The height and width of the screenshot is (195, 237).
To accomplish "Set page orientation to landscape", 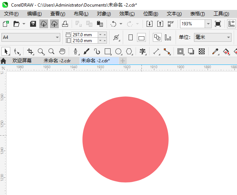I will [x=141, y=37].
